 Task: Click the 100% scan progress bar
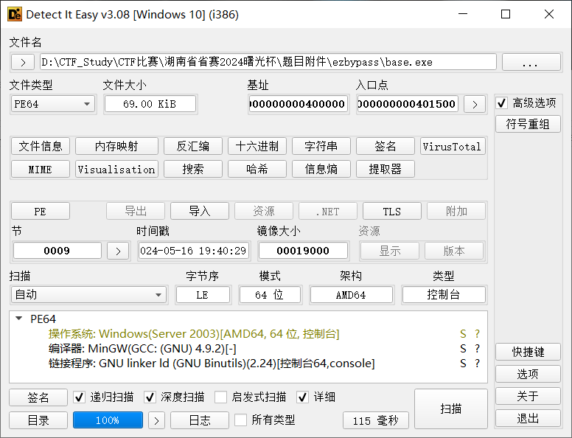coord(108,420)
